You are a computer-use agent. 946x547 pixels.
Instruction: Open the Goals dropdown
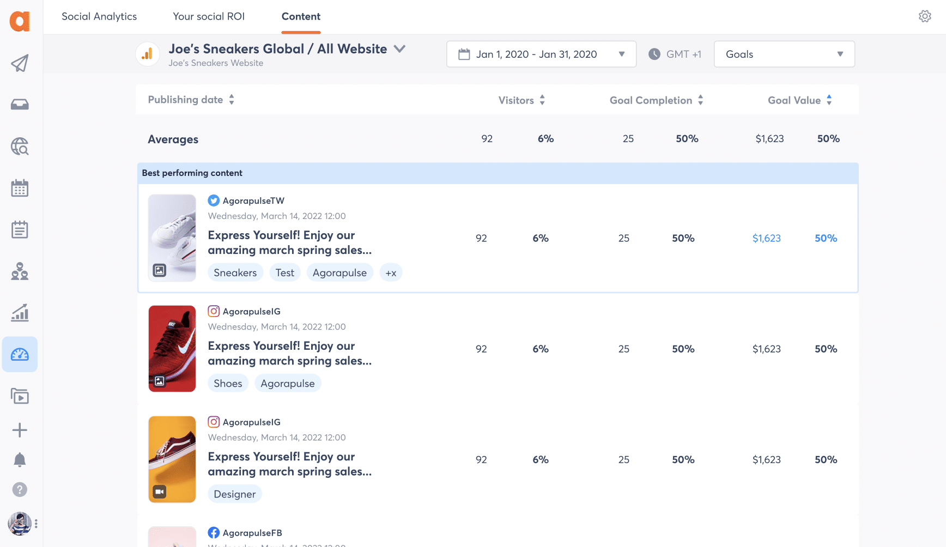(784, 54)
